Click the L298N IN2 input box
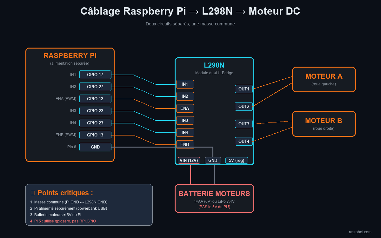 (185, 96)
